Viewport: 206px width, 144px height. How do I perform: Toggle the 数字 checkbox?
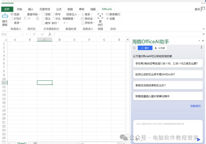43,23
